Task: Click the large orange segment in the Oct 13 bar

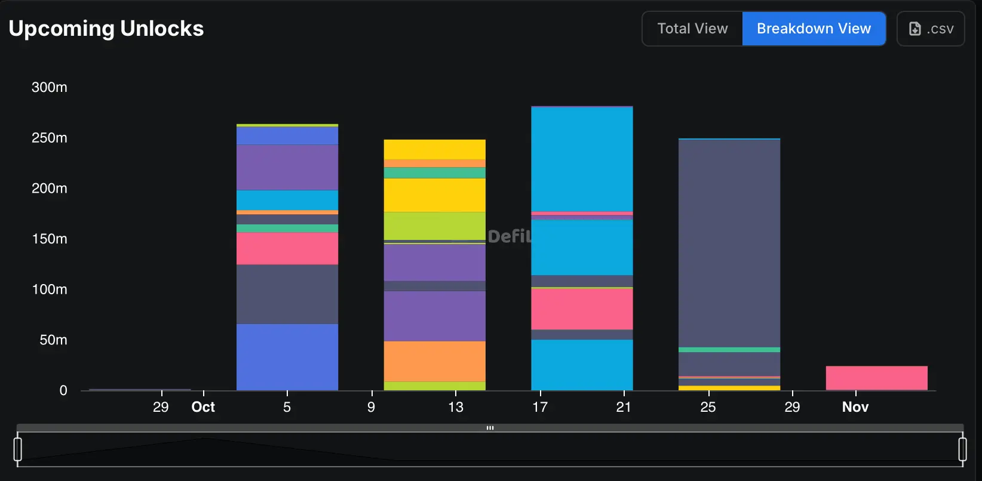Action: tap(435, 362)
